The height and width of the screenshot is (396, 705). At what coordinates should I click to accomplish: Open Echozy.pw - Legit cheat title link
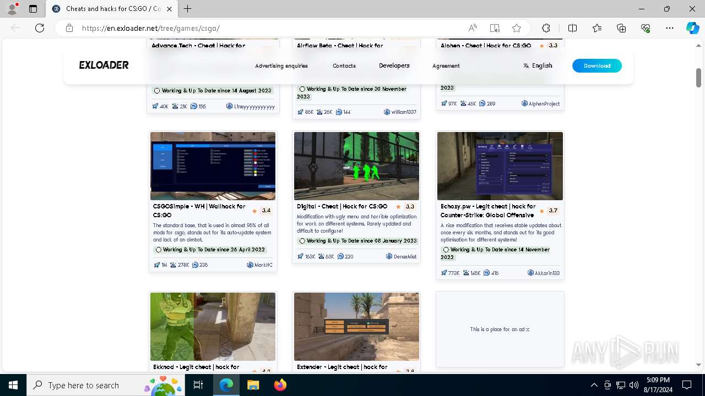click(488, 211)
